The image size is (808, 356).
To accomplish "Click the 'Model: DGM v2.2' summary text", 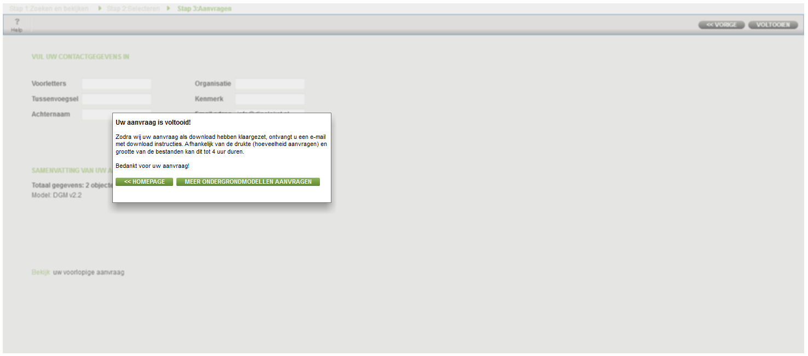I will click(x=56, y=195).
